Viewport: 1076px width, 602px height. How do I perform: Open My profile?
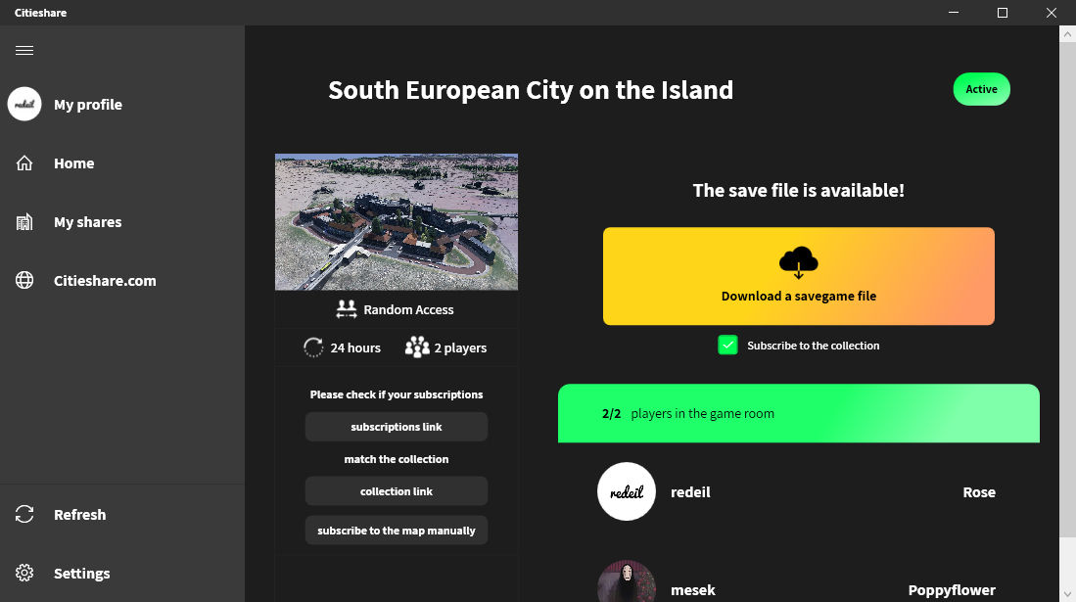pos(122,105)
